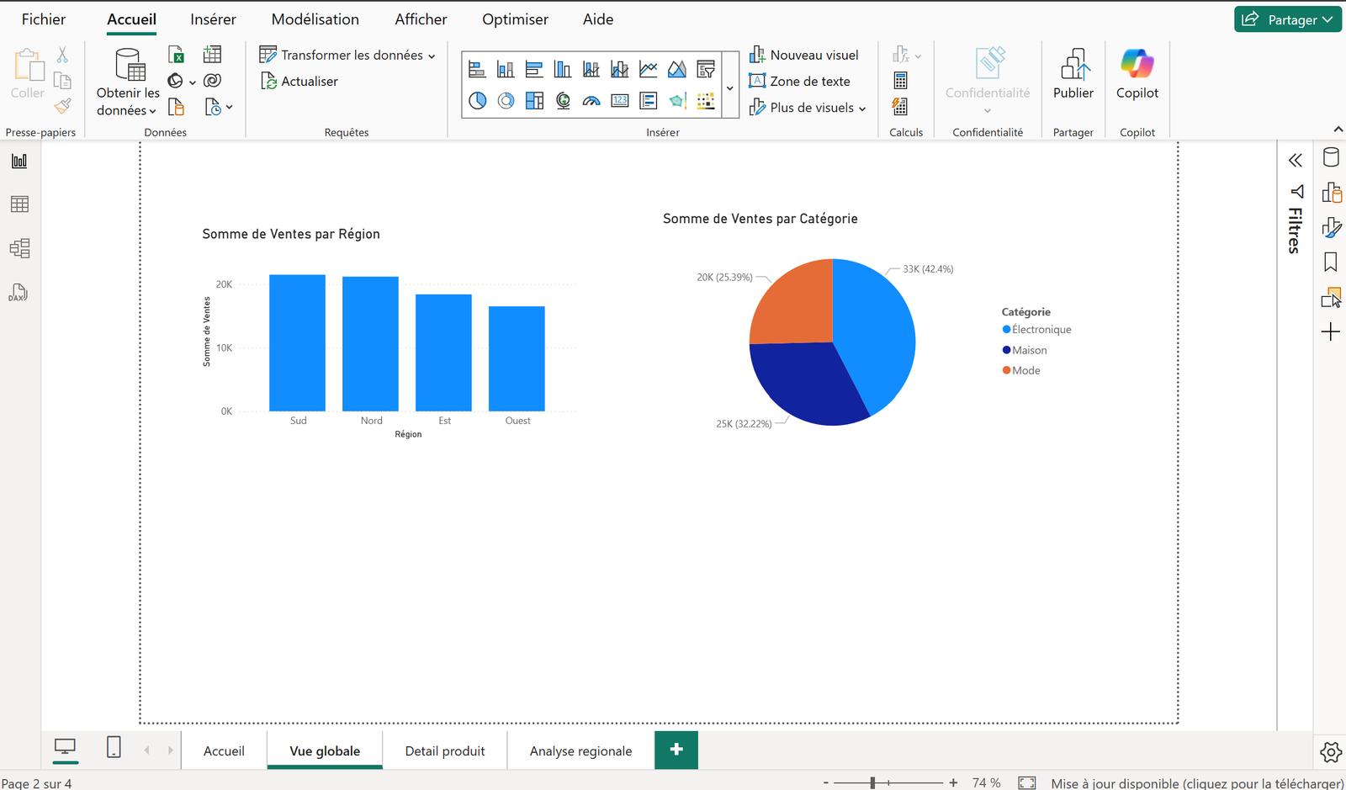Screen dimensions: 1346x790
Task: Switch to Table view in left sidebar
Action: (19, 204)
